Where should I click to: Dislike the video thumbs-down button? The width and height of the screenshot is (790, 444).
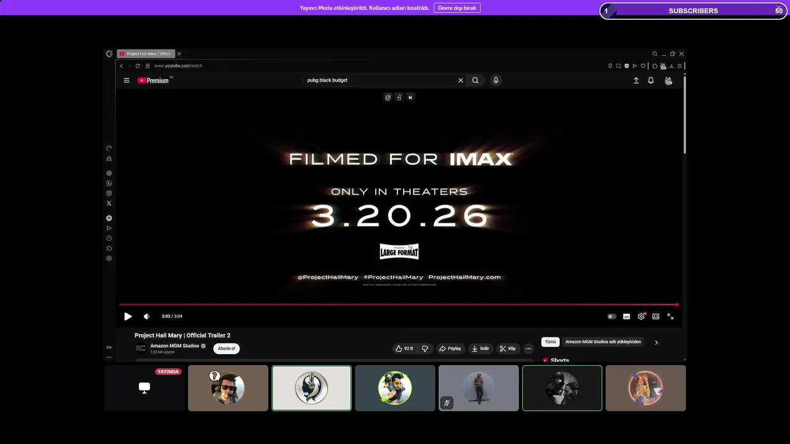[x=425, y=348]
